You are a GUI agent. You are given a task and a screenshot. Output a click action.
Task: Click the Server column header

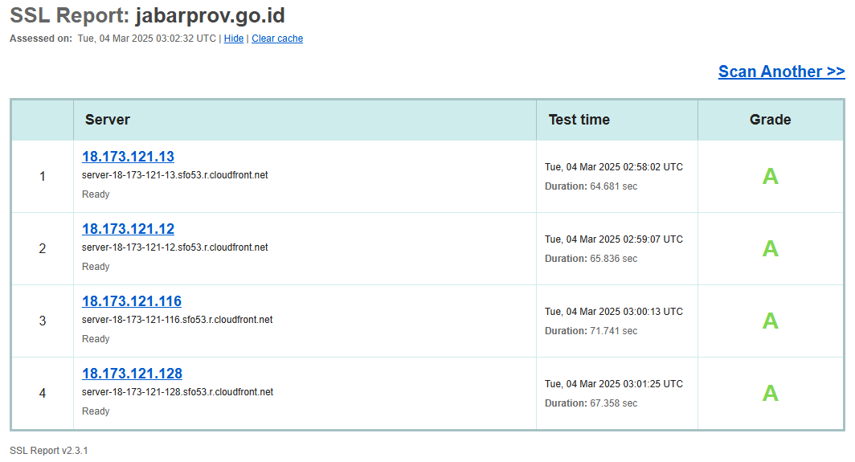pos(108,120)
